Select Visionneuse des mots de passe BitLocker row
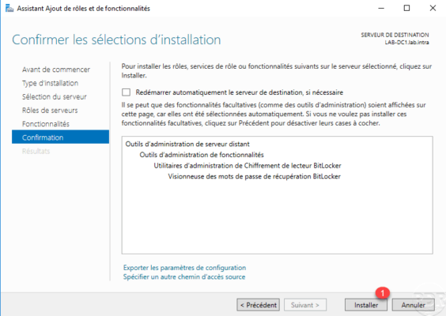Screen dimensions: 446x316 tap(255, 176)
